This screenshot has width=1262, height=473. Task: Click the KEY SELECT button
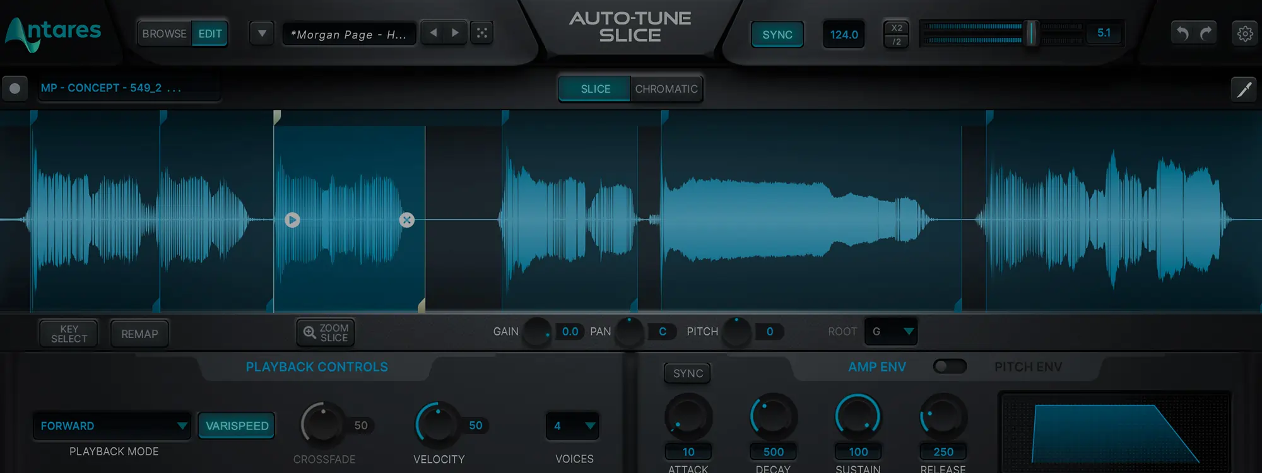[x=69, y=334]
